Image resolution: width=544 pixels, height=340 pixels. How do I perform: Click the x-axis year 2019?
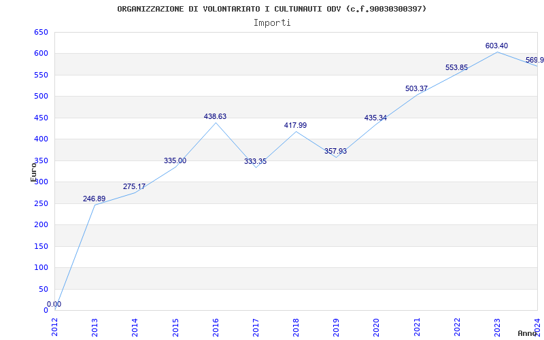pyautogui.click(x=336, y=327)
